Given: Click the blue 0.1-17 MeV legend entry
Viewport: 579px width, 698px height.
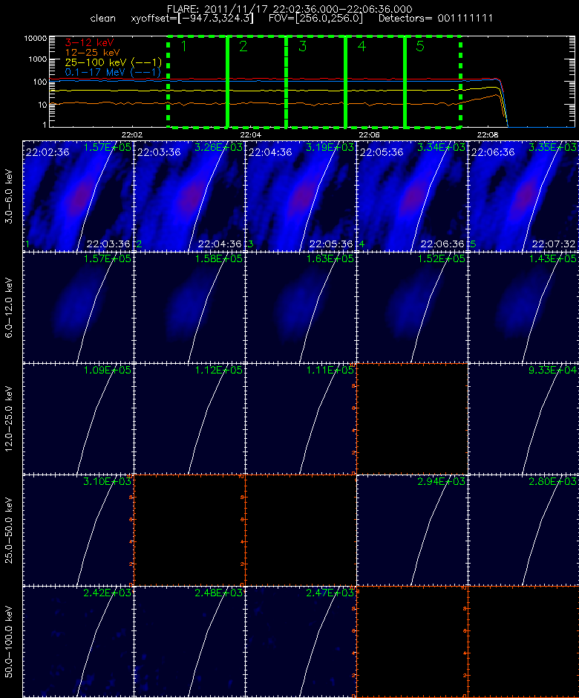Looking at the screenshot, I should (113, 72).
